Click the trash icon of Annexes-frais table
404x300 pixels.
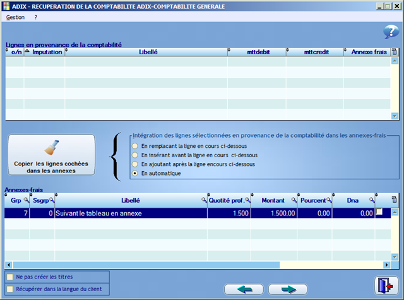(x=394, y=200)
